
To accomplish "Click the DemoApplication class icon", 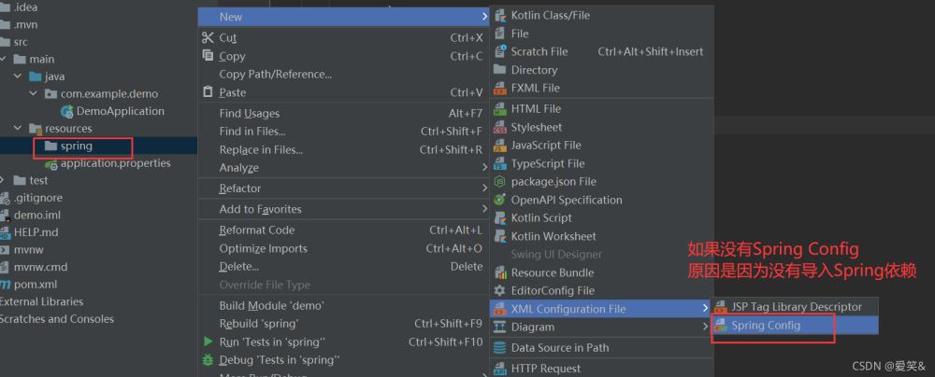I will click(x=67, y=111).
